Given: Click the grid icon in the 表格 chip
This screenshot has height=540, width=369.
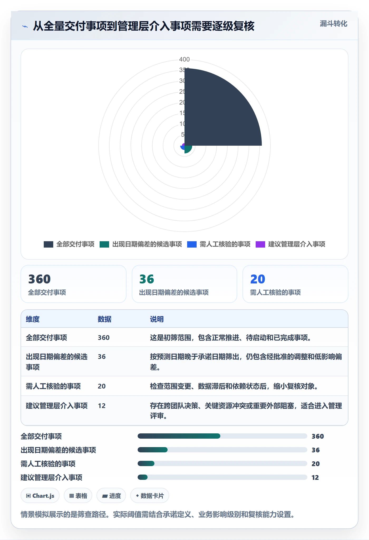Looking at the screenshot, I should pyautogui.click(x=71, y=496).
